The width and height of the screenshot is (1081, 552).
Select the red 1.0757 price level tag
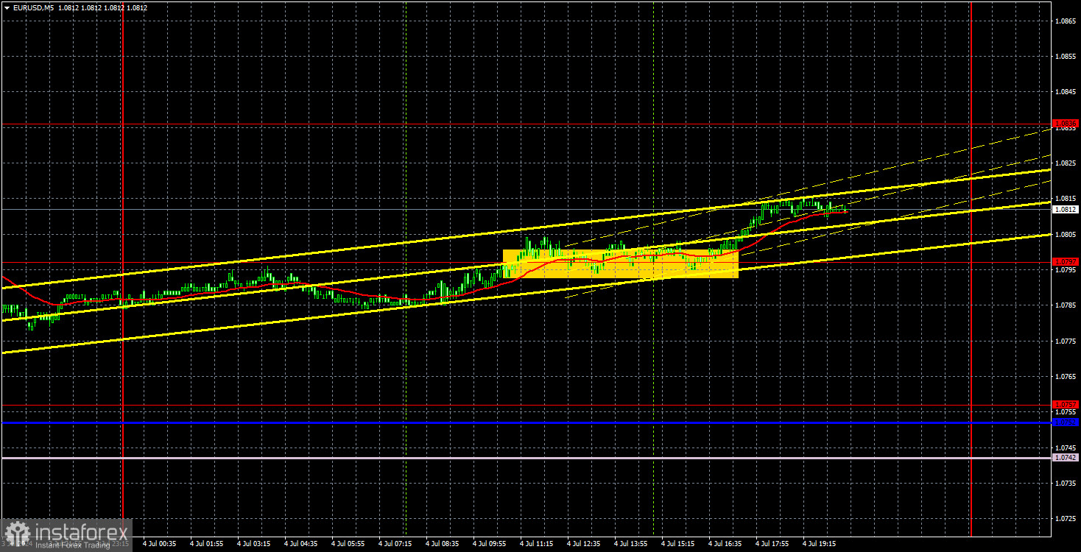(1066, 404)
